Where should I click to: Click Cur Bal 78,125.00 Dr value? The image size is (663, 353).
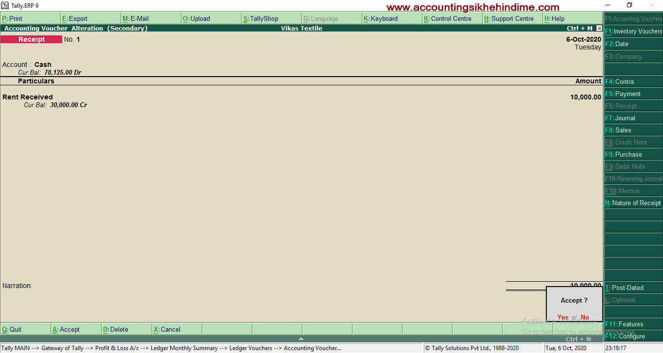click(63, 72)
